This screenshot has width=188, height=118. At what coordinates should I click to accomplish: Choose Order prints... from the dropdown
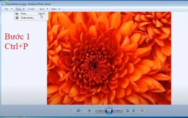pos(31,18)
